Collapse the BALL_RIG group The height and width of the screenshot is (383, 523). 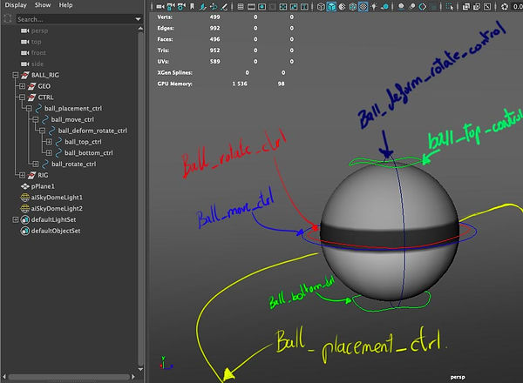click(x=16, y=75)
